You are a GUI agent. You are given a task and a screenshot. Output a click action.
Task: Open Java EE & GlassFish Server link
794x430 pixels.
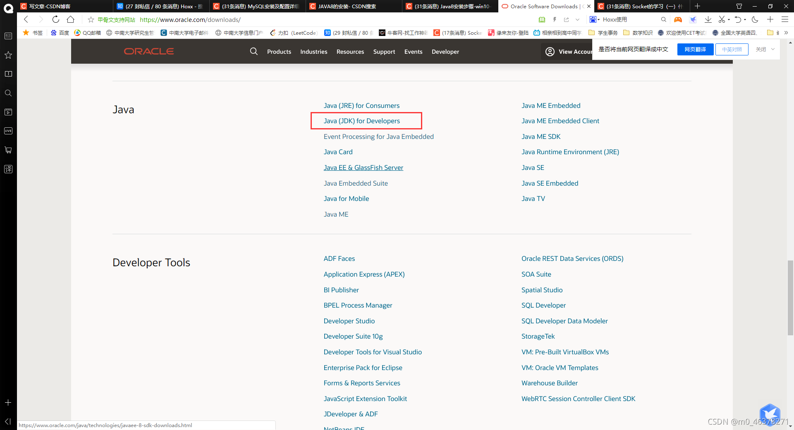click(364, 167)
